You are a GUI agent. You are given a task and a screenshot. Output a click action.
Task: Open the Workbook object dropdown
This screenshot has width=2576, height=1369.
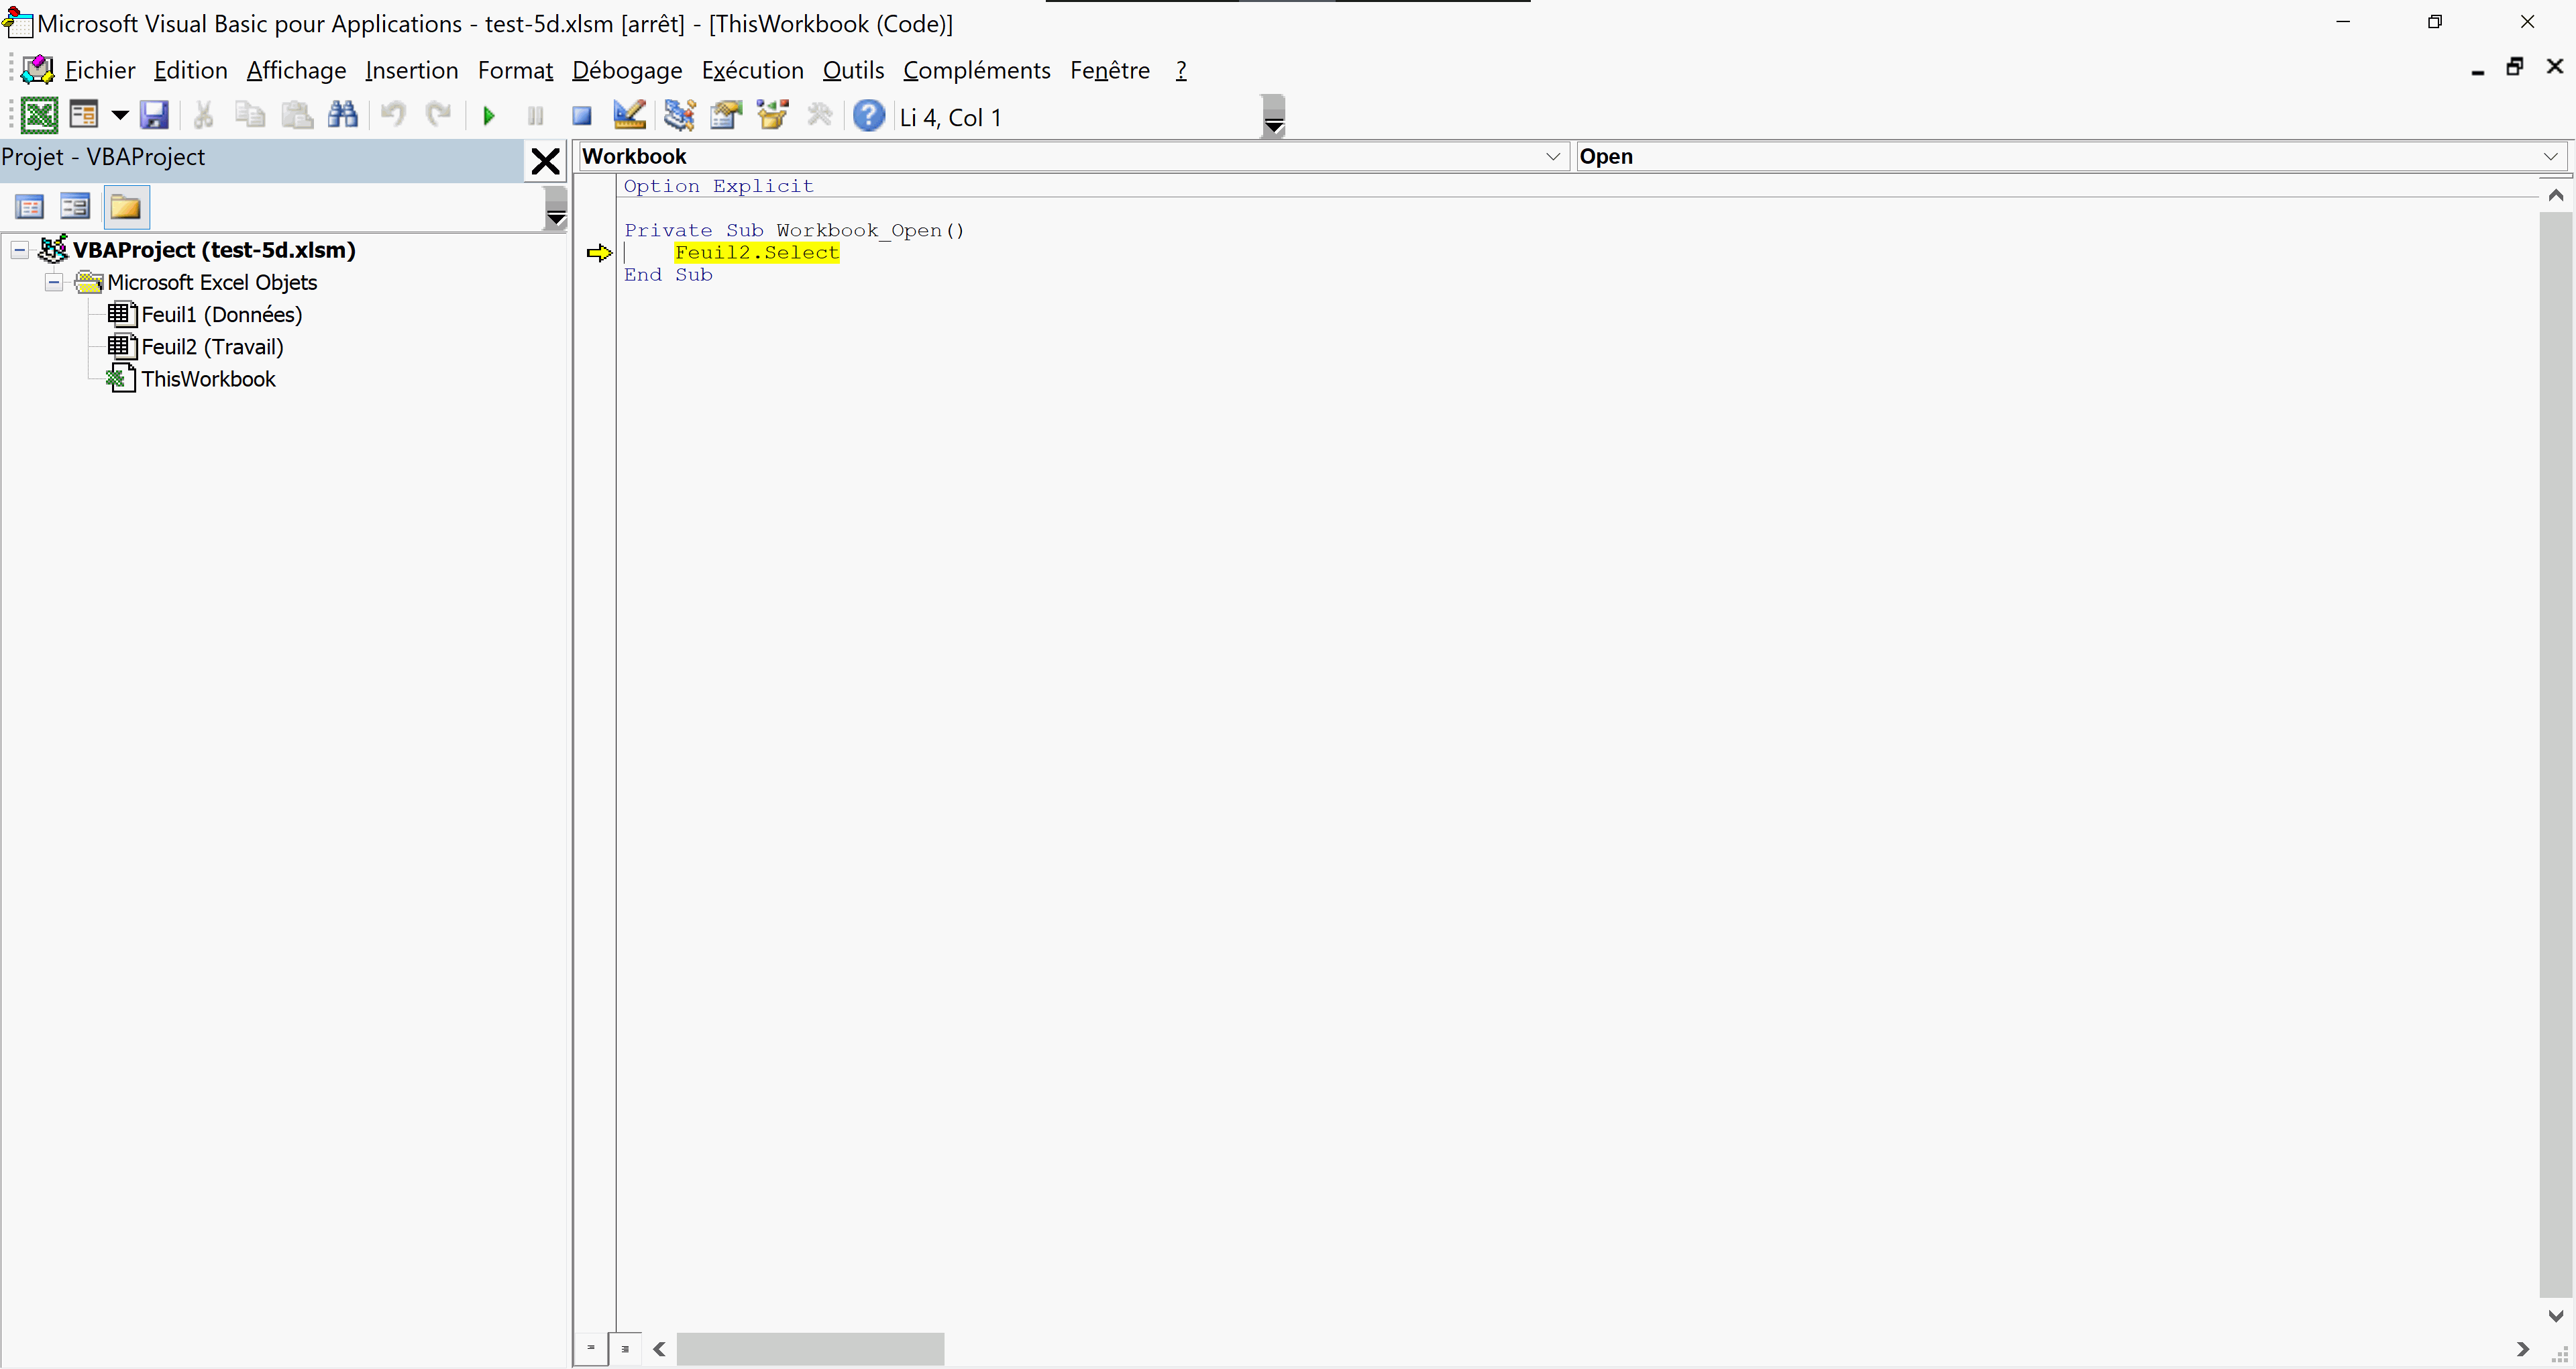[x=1552, y=156]
